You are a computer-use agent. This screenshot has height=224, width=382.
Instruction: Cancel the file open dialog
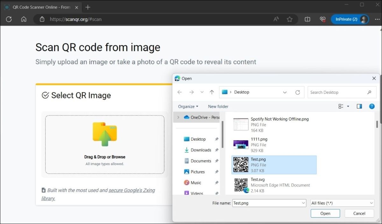click(359, 213)
